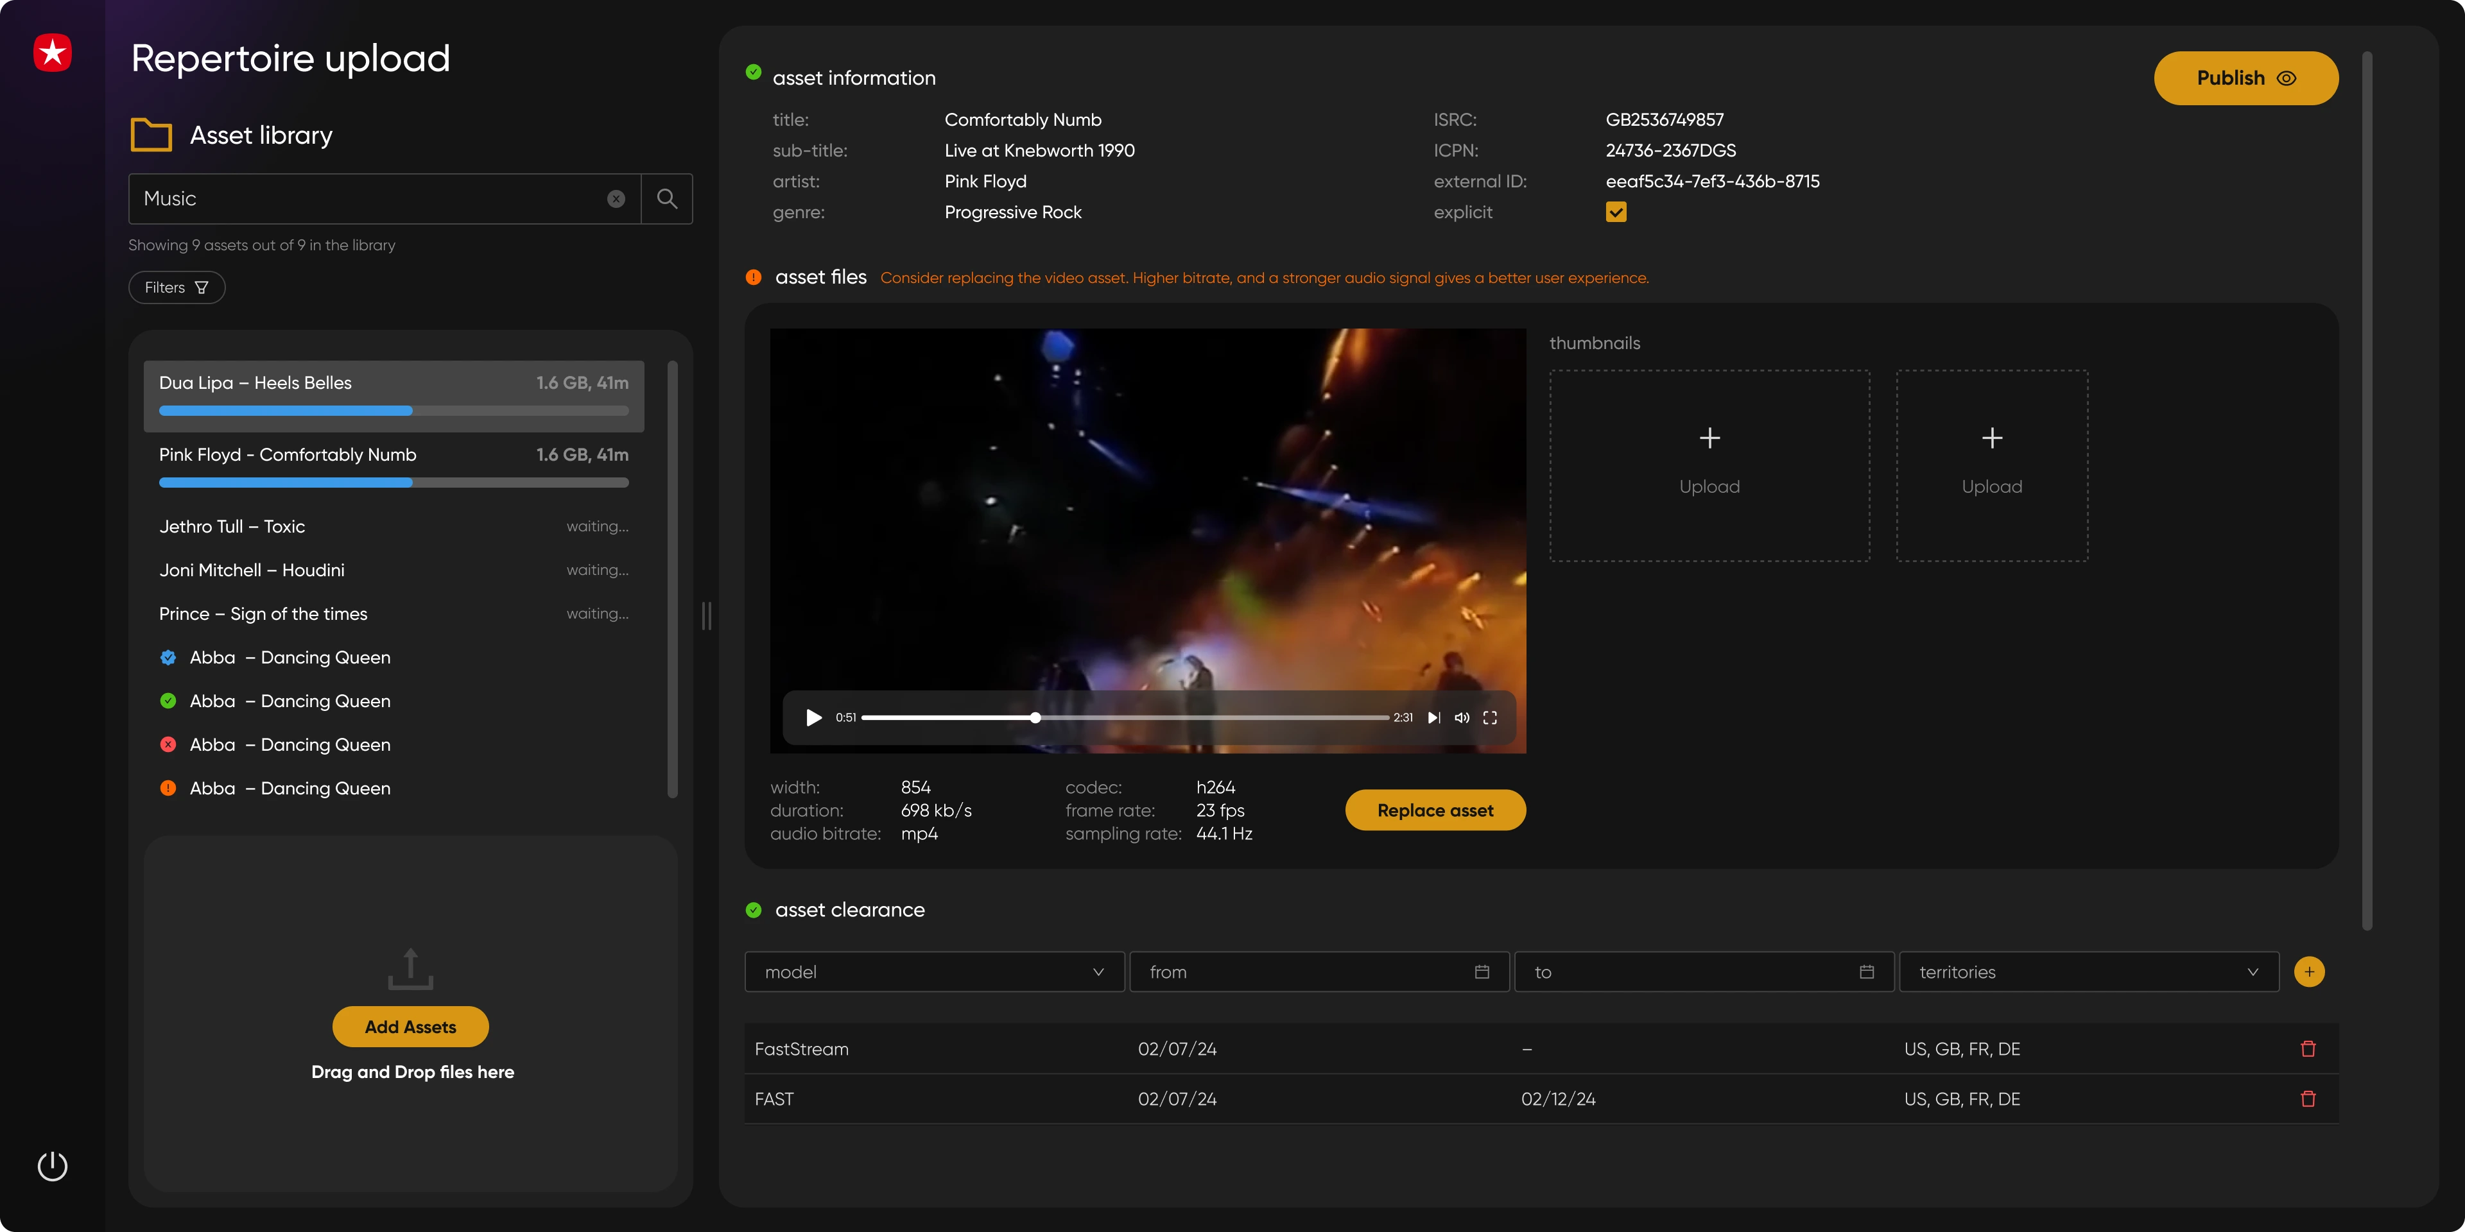
Task: Click the first thumbnail Upload box
Action: click(x=1709, y=466)
